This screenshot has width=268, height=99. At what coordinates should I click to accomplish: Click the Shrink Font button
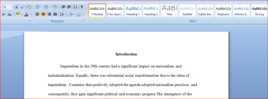coord(22,7)
